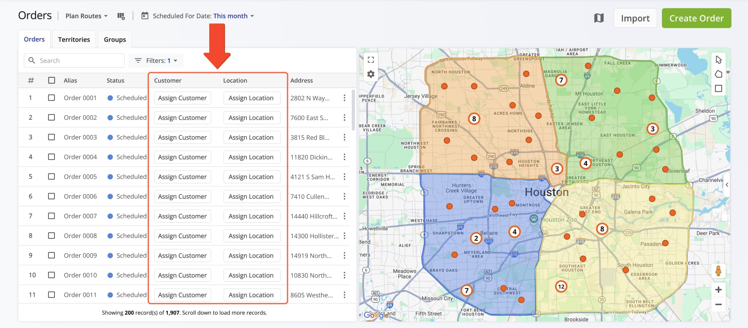748x328 pixels.
Task: Choose the polygon drawing tool on map
Action: [x=718, y=74]
